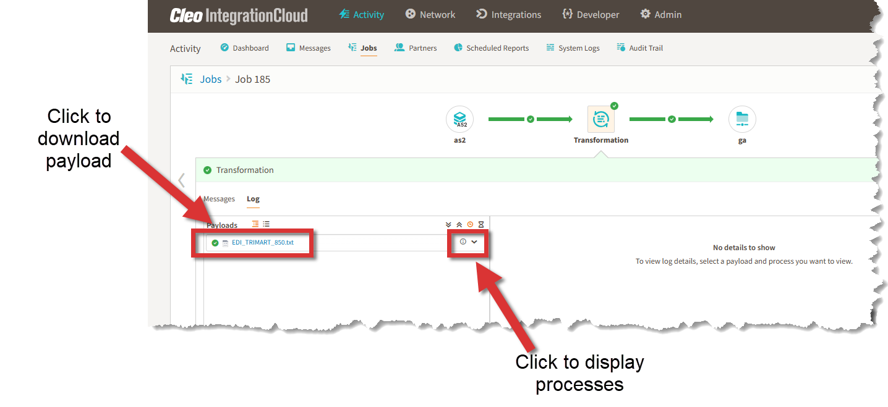Open the Integrations top navigation menu

pyautogui.click(x=509, y=15)
